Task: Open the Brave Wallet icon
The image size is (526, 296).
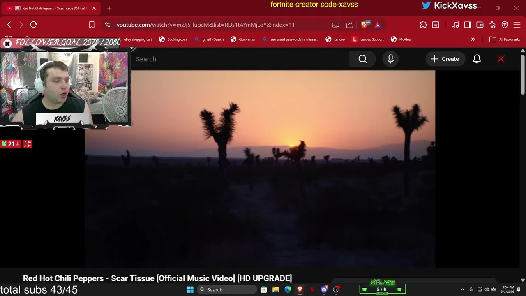Action: pyautogui.click(x=480, y=25)
